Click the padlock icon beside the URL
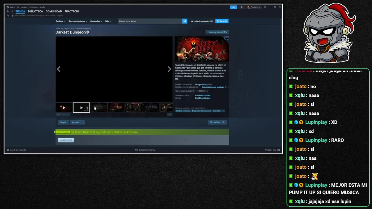372x209 pixels. [x=12, y=16]
